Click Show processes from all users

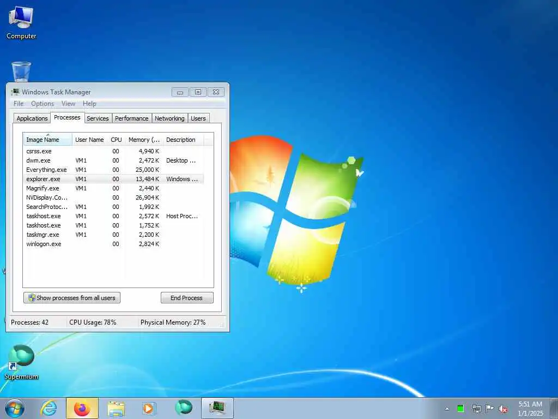tap(72, 298)
